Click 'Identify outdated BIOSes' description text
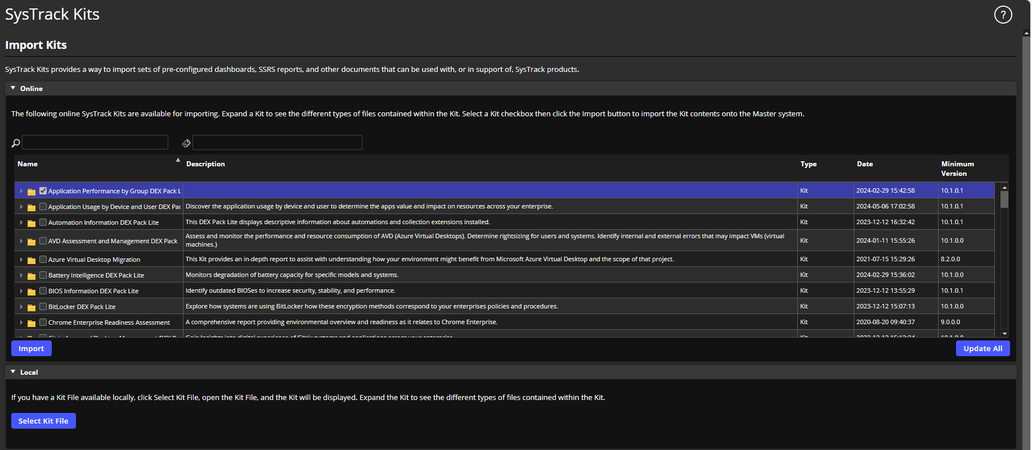The height and width of the screenshot is (450, 1032). (x=290, y=290)
